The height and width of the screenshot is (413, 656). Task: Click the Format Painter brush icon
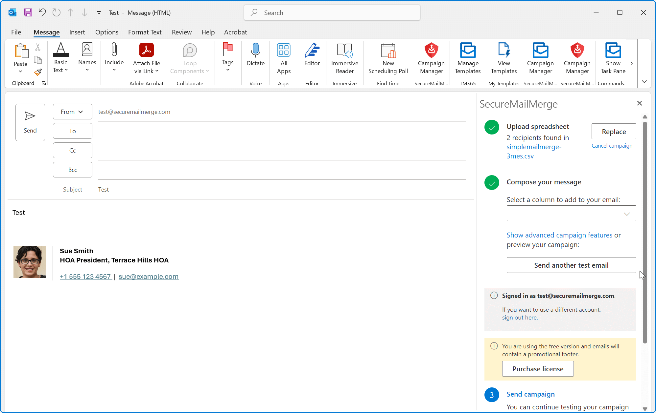pyautogui.click(x=38, y=72)
